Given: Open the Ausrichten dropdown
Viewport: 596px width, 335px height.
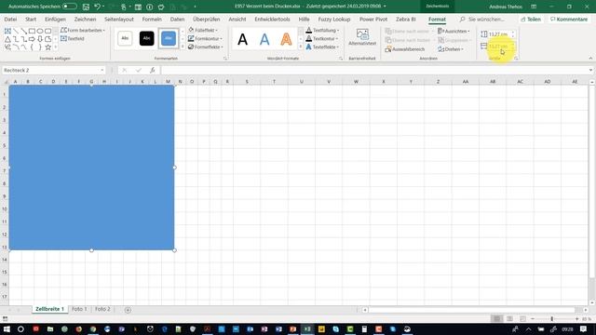Looking at the screenshot, I should pos(454,31).
